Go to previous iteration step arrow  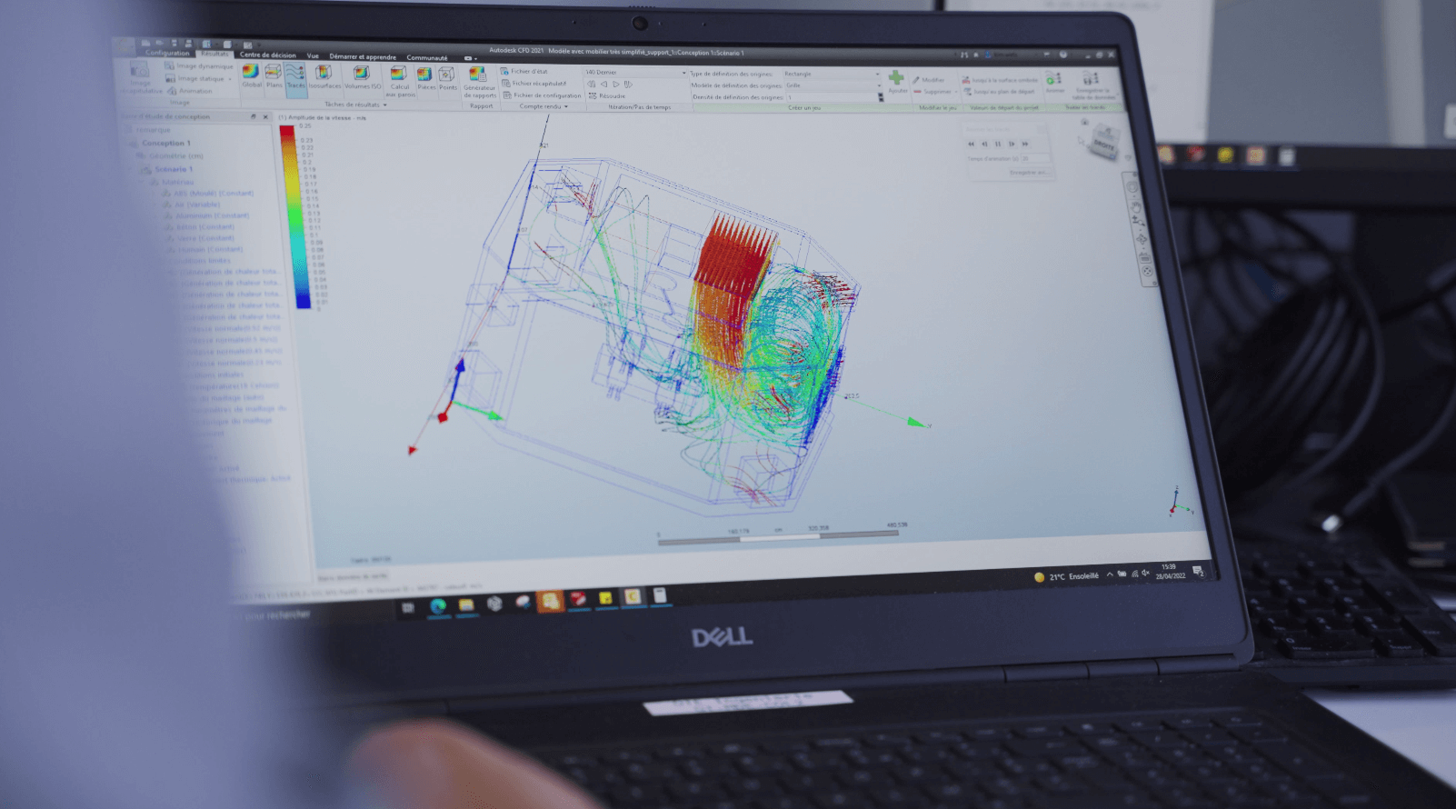[x=603, y=84]
